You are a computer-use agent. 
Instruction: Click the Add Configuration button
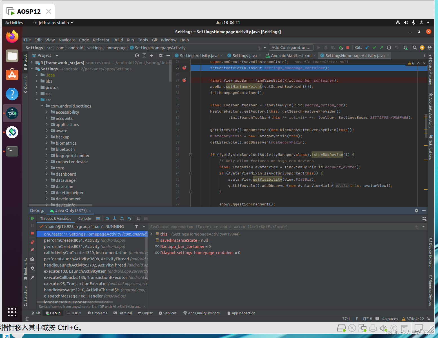[291, 47]
